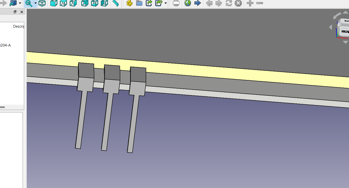
Task: Switch to the right view cube icon
Action: click(x=73, y=3)
